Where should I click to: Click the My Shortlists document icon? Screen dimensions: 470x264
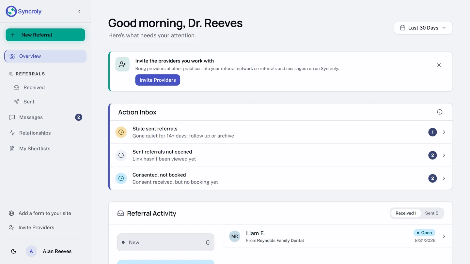pyautogui.click(x=12, y=148)
